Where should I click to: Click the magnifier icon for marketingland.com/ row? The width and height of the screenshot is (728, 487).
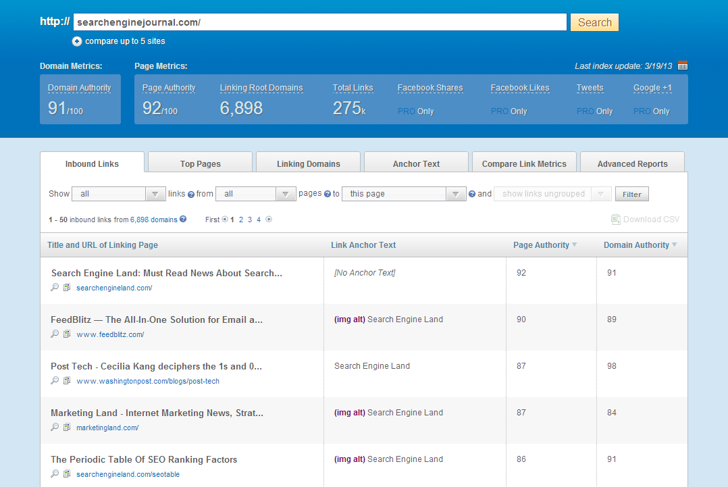pyautogui.click(x=55, y=427)
